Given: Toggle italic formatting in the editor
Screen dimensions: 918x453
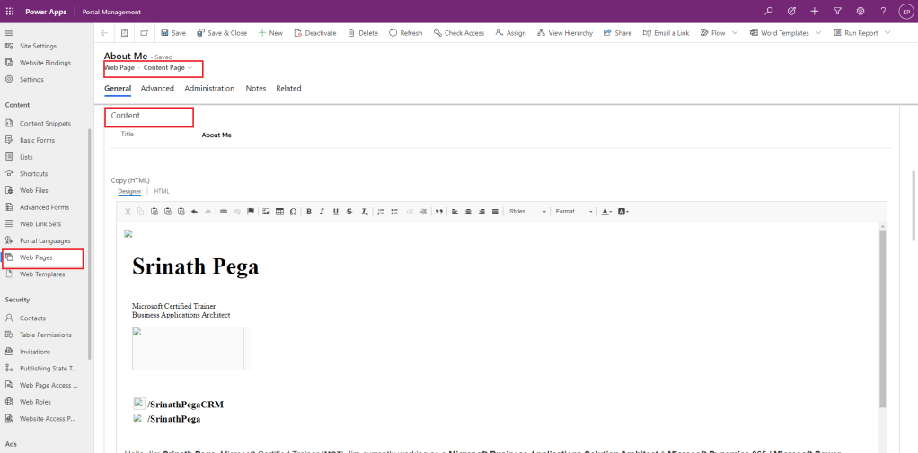Looking at the screenshot, I should point(322,212).
